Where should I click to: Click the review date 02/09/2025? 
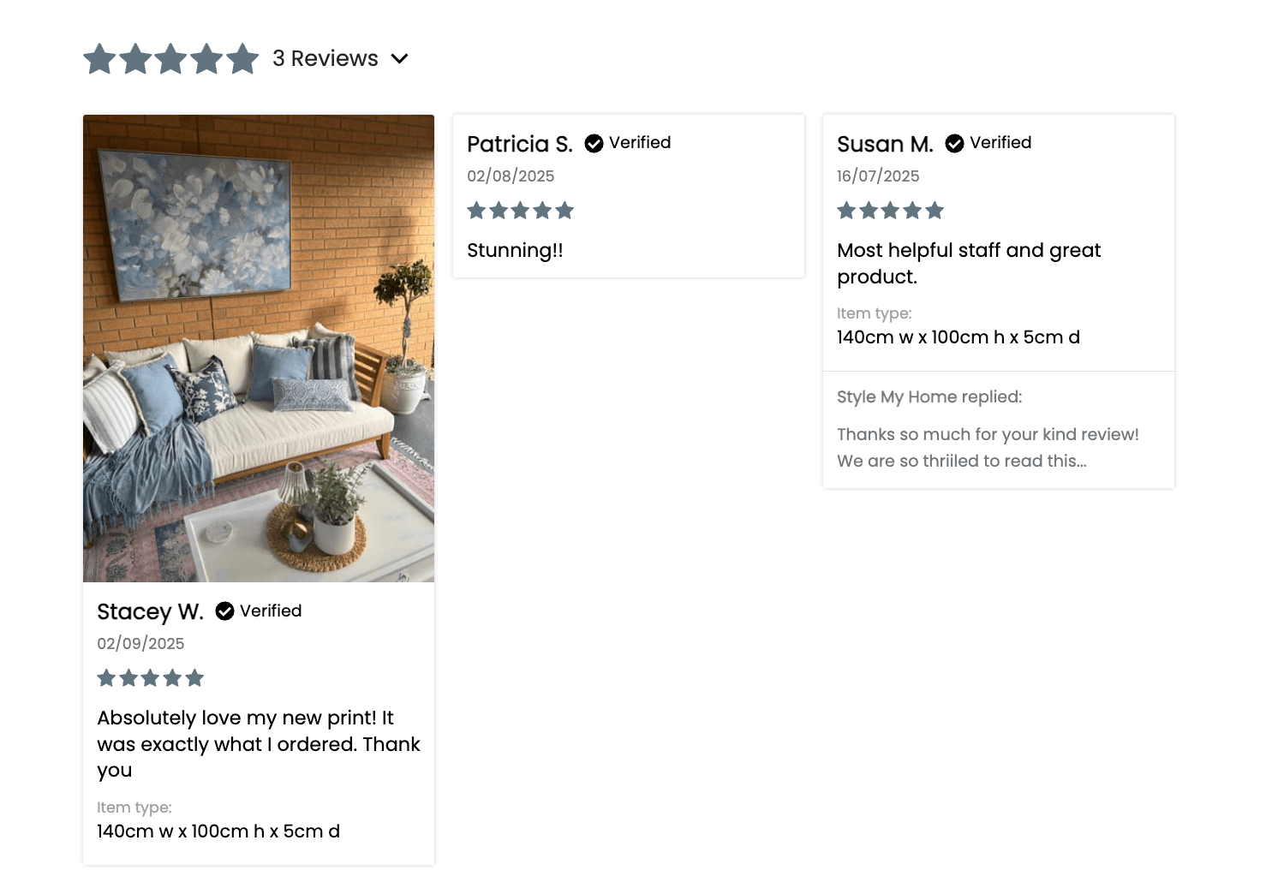click(140, 644)
